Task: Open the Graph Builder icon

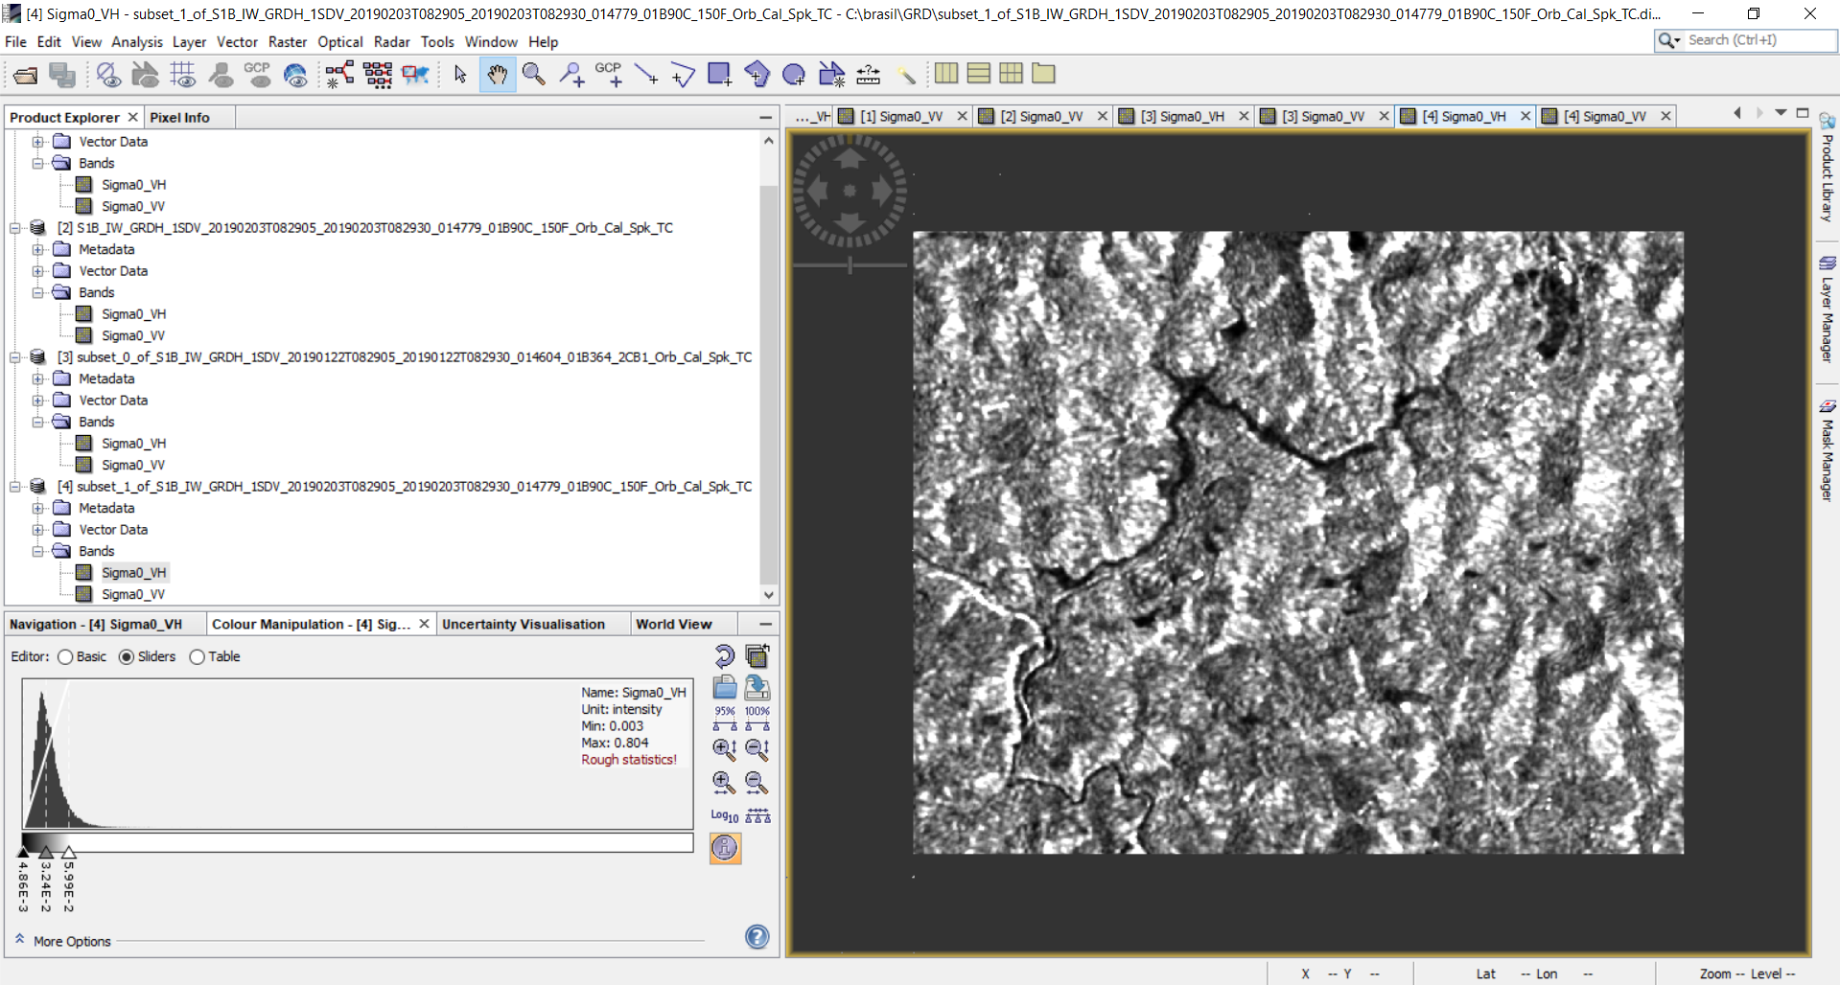Action: (339, 75)
